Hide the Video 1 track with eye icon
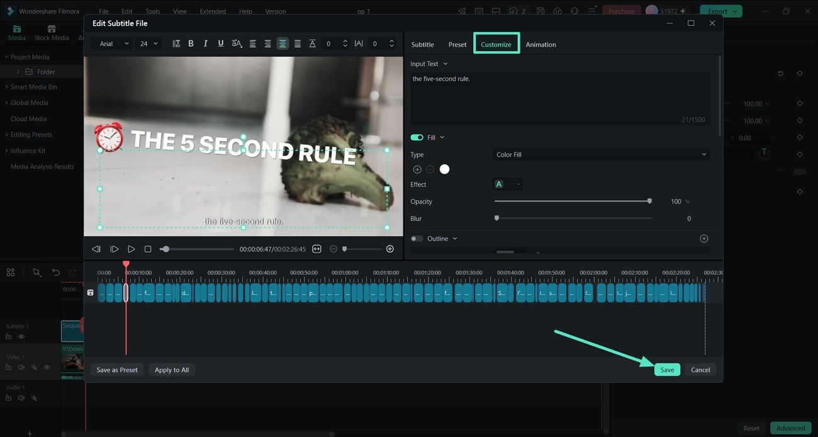Image resolution: width=818 pixels, height=437 pixels. pyautogui.click(x=47, y=367)
